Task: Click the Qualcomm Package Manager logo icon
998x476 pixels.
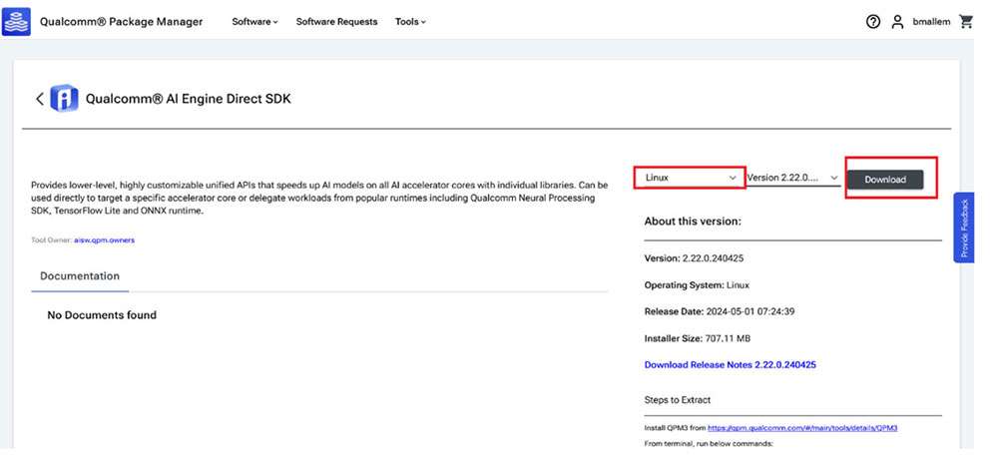Action: coord(16,22)
